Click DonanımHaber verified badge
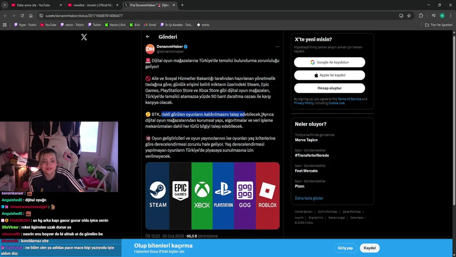Viewport: 456px width, 257px height. (186, 46)
